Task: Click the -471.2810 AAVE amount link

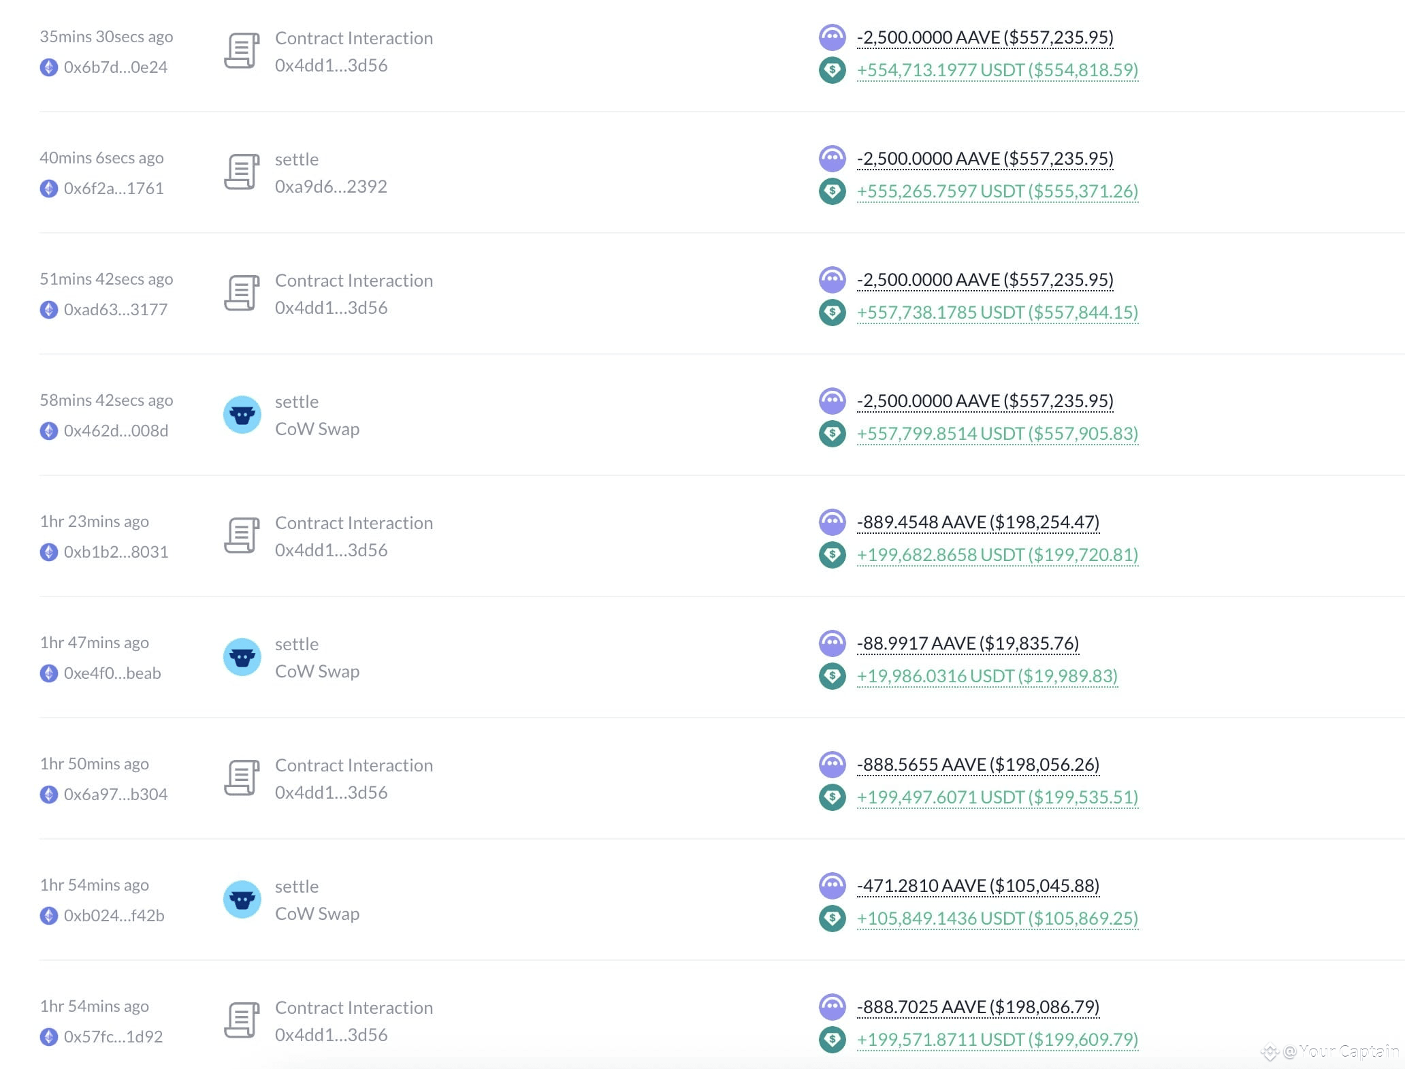Action: point(978,885)
